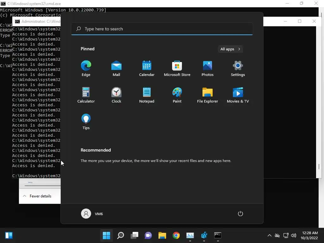Launch Movies & TV
324x243 pixels.
pyautogui.click(x=238, y=95)
